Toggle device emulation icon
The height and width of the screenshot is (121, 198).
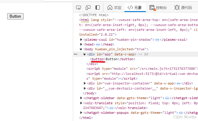[88, 7]
